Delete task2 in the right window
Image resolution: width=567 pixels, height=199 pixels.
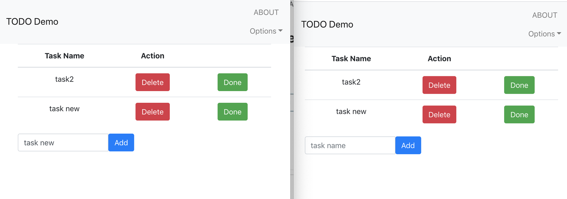coord(439,85)
